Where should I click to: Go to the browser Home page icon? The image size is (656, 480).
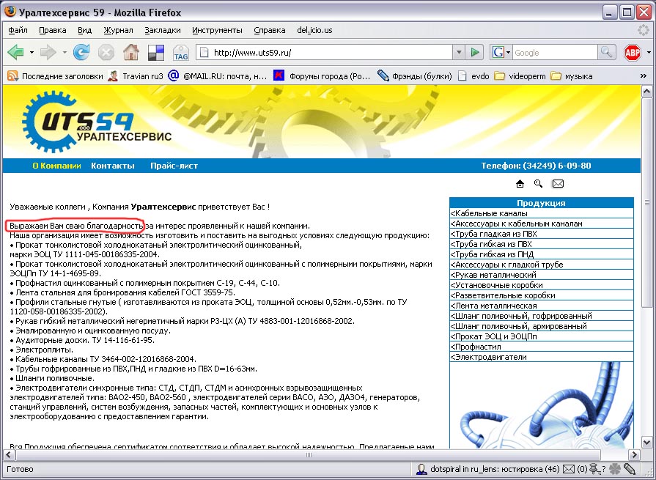(x=131, y=52)
